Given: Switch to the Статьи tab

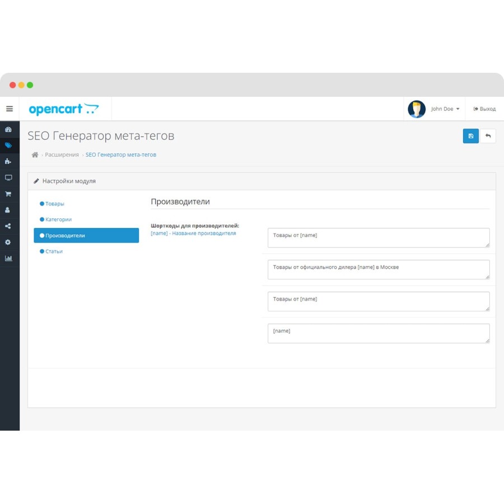Looking at the screenshot, I should 51,251.
